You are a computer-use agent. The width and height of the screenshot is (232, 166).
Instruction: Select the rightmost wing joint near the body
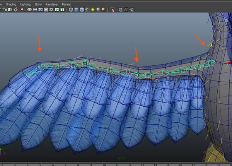coord(211,62)
